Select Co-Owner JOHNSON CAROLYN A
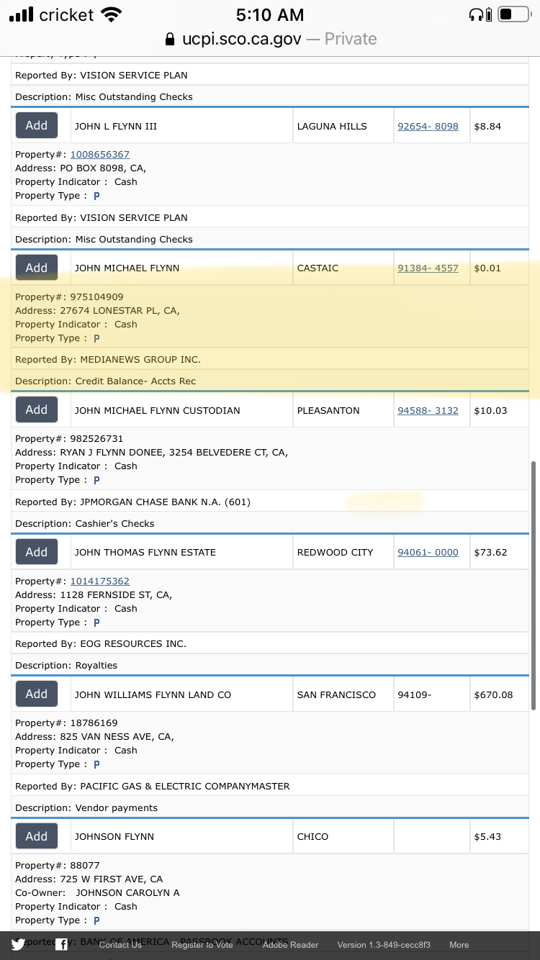Viewport: 540px width, 960px height. click(97, 893)
